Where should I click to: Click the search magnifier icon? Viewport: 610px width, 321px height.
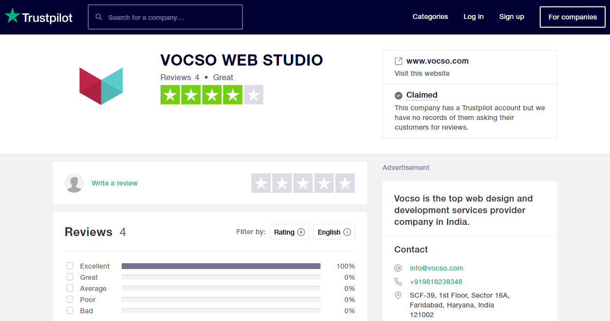[x=99, y=17]
